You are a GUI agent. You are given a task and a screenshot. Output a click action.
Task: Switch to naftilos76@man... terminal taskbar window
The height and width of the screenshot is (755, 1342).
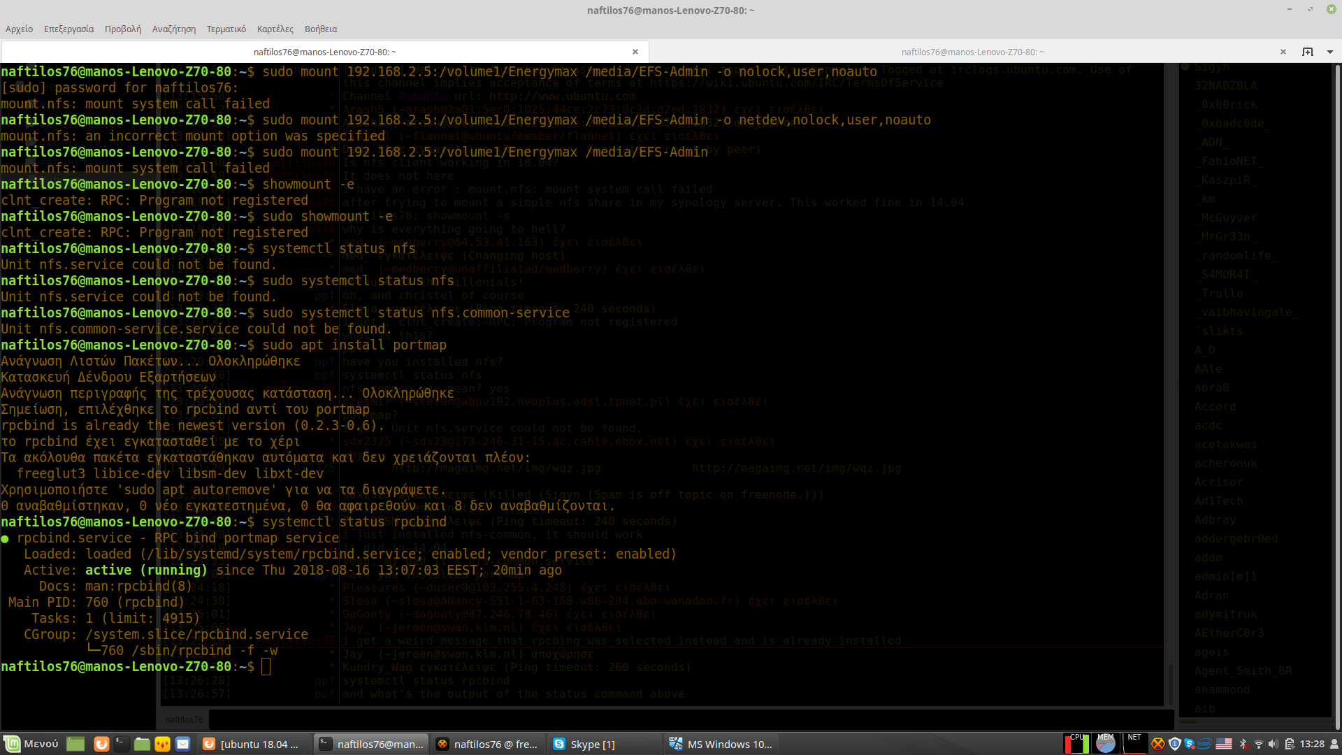[x=371, y=744]
